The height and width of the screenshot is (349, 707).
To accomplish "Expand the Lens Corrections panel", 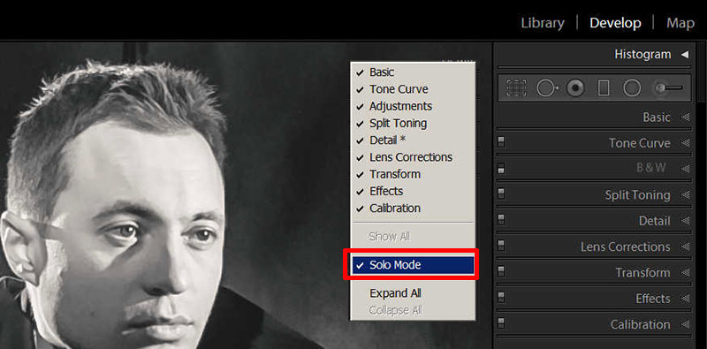I will coord(686,247).
